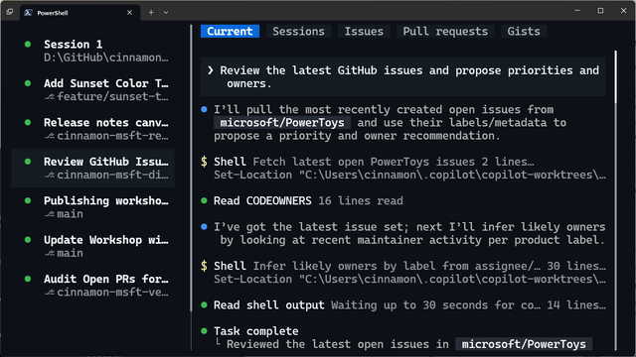Viewport: 636px width, 357px height.
Task: Go to the Gists tab
Action: click(524, 31)
